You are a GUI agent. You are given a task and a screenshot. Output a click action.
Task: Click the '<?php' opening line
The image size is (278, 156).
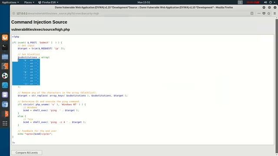(x=16, y=36)
